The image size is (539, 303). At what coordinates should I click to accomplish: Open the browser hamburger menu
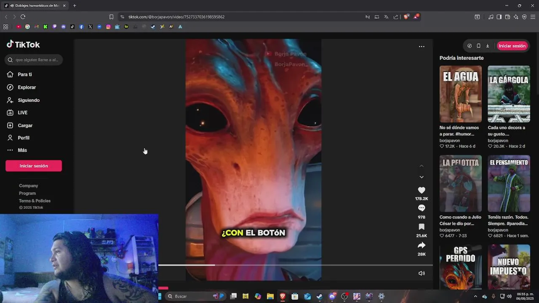coord(533,17)
